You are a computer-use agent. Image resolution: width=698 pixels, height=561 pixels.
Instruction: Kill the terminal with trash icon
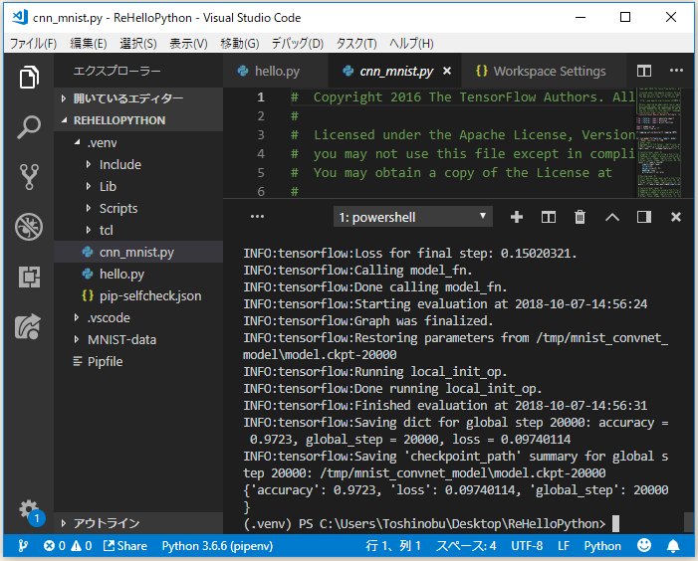click(x=580, y=217)
